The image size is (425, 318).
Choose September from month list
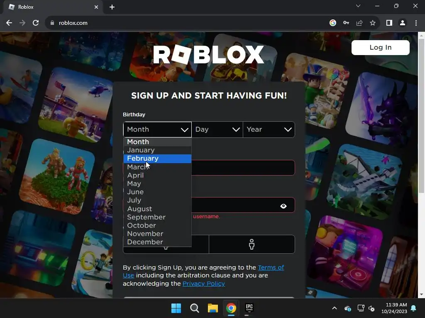click(x=157, y=217)
